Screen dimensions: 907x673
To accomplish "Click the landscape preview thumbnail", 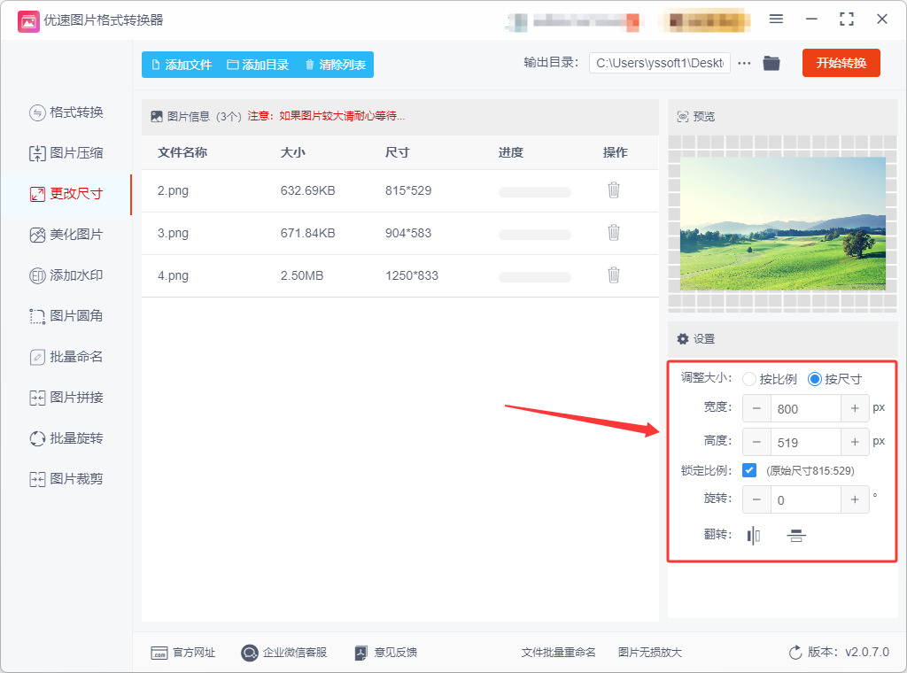I will coord(783,224).
